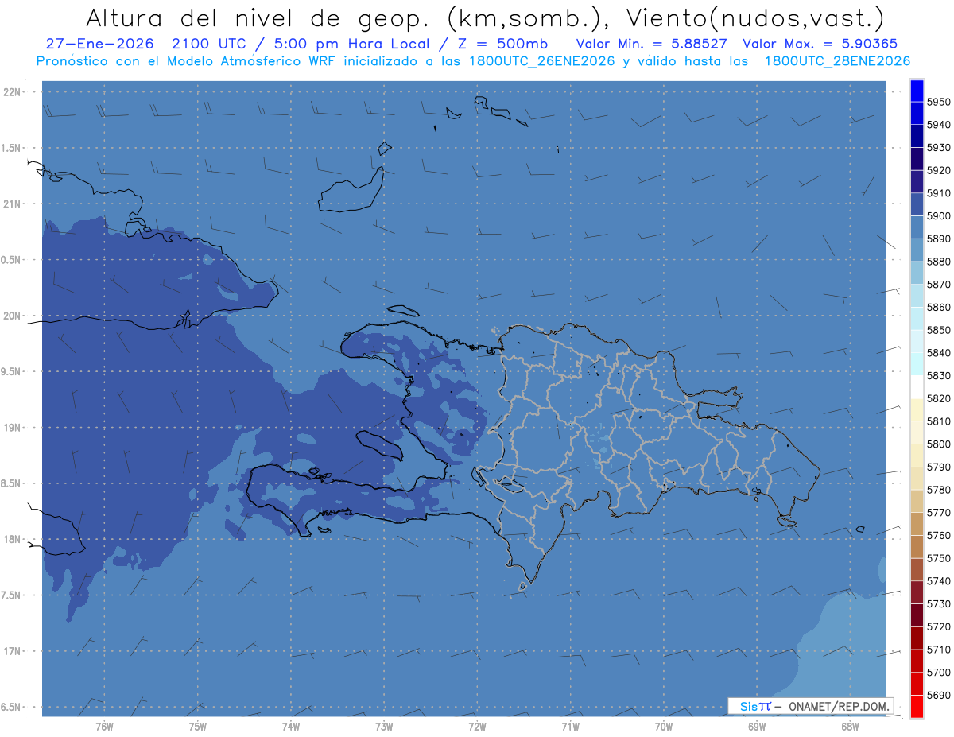Click the '76W' longitude label
Viewport: 954px width, 737px height.
coord(104,727)
